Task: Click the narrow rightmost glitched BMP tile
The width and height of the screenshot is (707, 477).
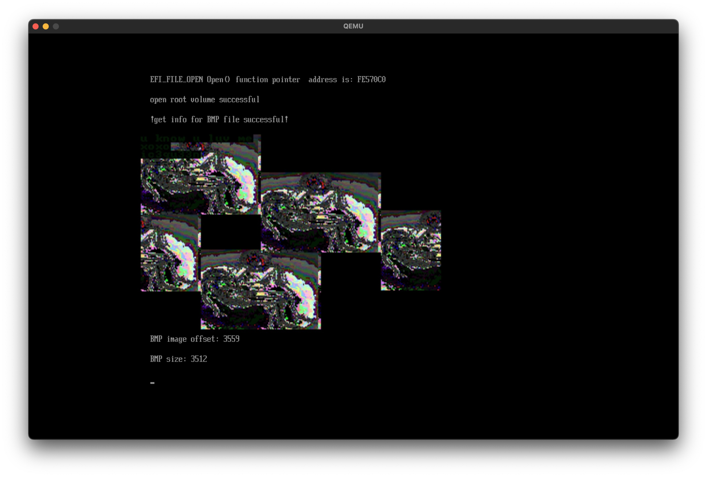Action: tap(411, 250)
